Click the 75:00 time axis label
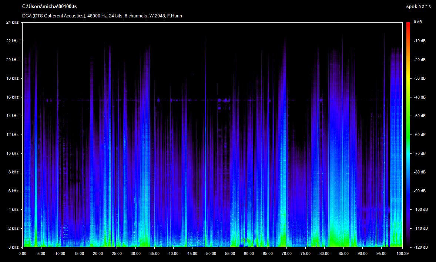Image resolution: width=436 pixels, height=262 pixels. [x=305, y=253]
